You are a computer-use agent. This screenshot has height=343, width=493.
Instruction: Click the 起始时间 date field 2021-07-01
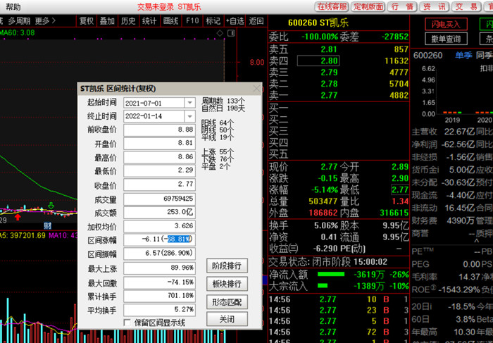(x=154, y=103)
